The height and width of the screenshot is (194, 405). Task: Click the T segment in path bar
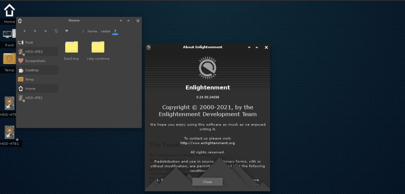(x=115, y=31)
